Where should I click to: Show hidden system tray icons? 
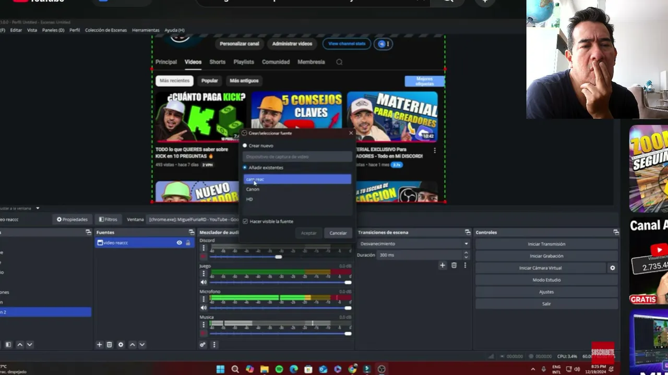pos(533,369)
